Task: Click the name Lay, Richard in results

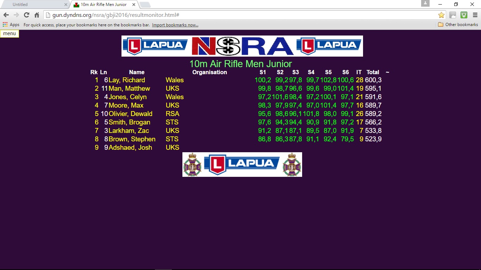Action: [126, 80]
